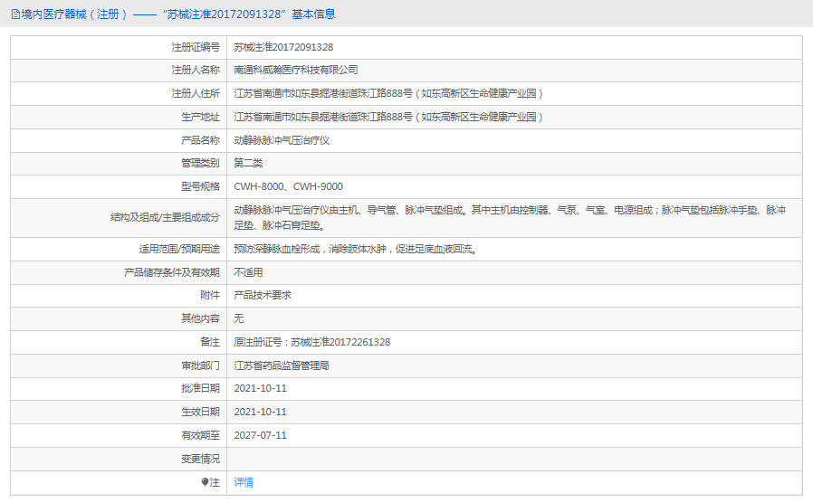
Task: Click the 产品名称 row label
Action: (x=200, y=140)
